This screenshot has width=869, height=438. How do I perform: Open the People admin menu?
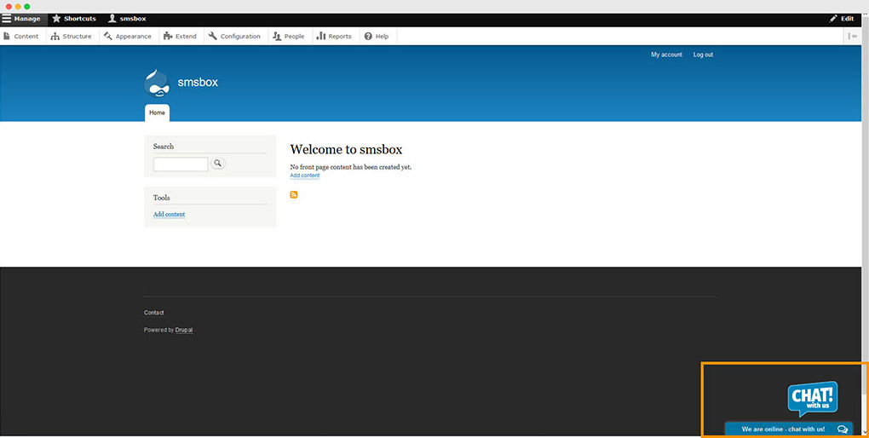pos(289,36)
